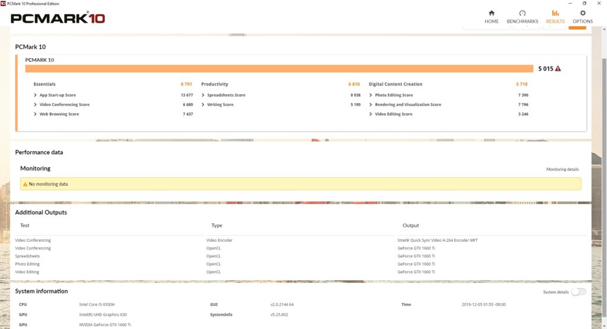Image resolution: width=607 pixels, height=329 pixels.
Task: Click the scrollbar down arrow
Action: [604, 326]
